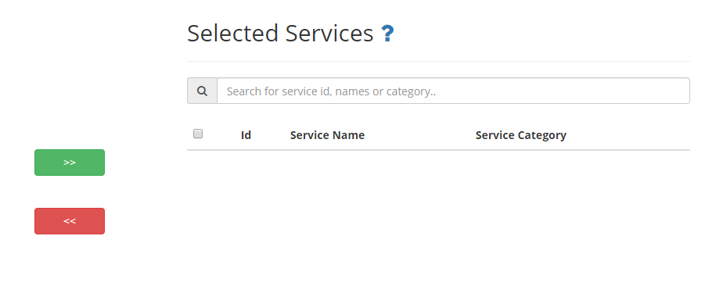Click the magnifying glass search icon

tap(203, 91)
